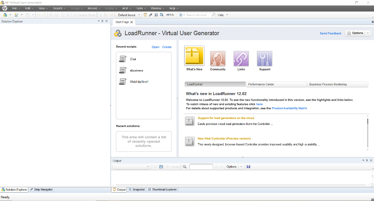The width and height of the screenshot is (374, 201).
Task: Expand the New Script dropdown arrow
Action: point(10,15)
